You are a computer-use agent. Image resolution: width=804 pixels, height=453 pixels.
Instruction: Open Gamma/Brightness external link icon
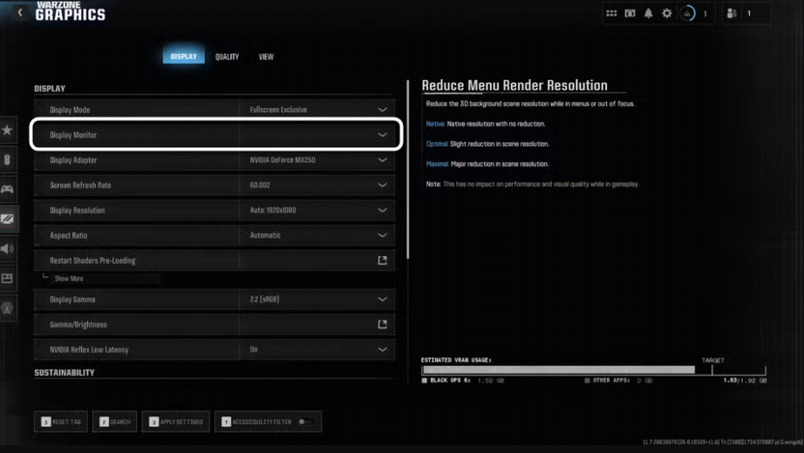pyautogui.click(x=382, y=325)
